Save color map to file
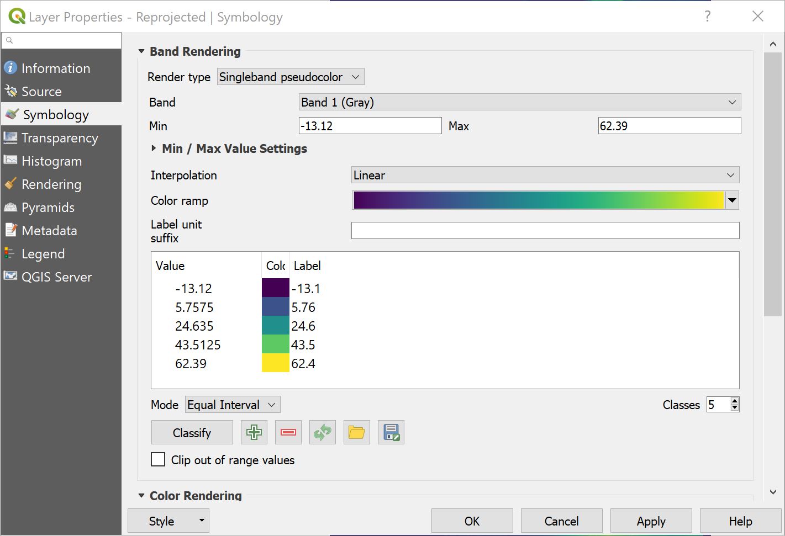 click(391, 432)
